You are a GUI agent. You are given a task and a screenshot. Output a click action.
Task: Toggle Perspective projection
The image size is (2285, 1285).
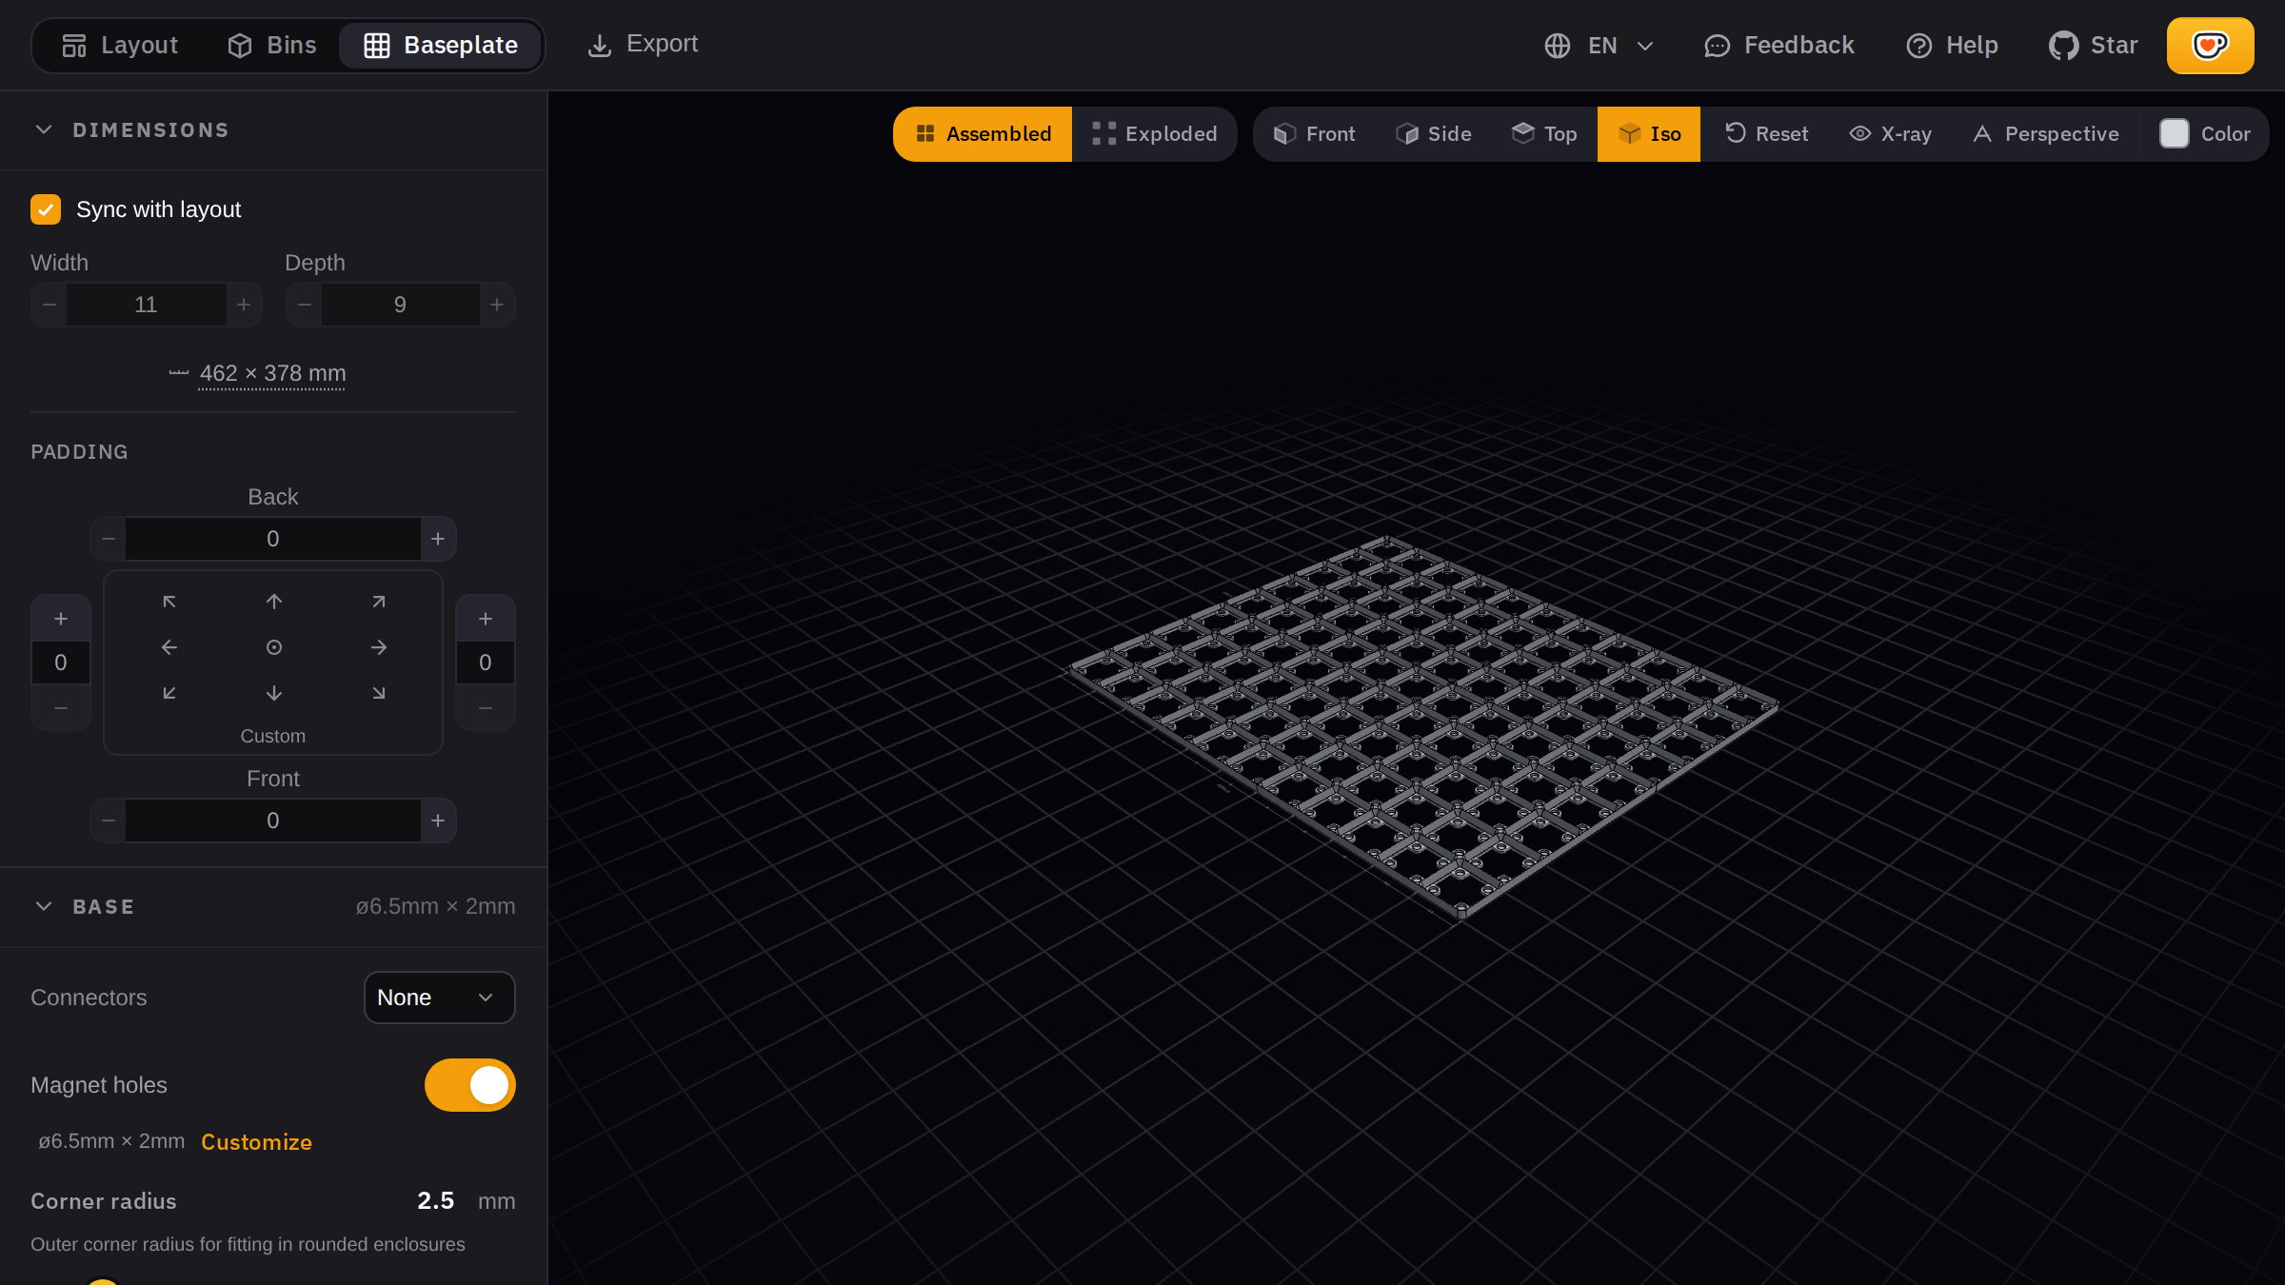pos(2045,134)
